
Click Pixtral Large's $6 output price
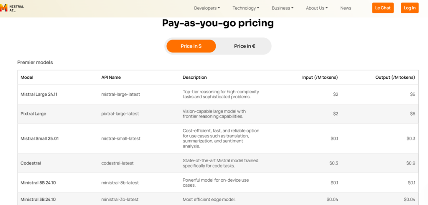413,113
